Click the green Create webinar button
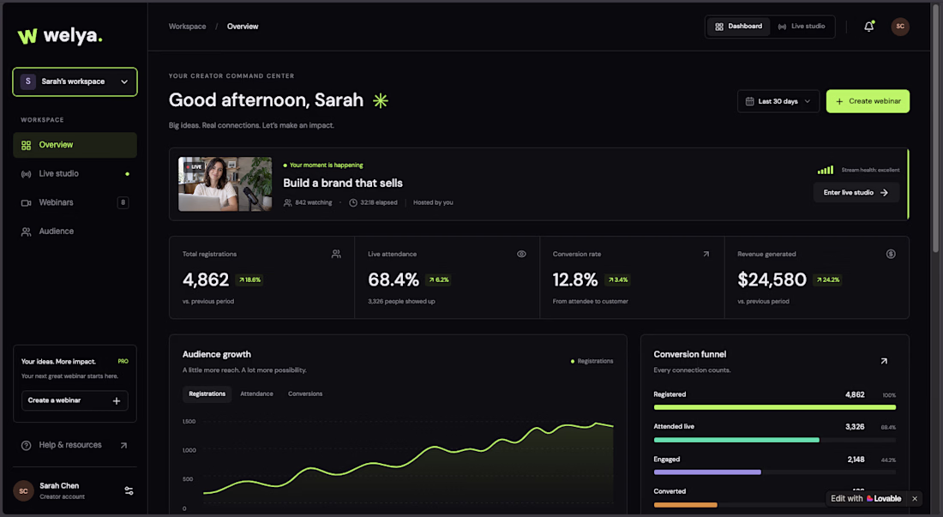 (x=868, y=101)
